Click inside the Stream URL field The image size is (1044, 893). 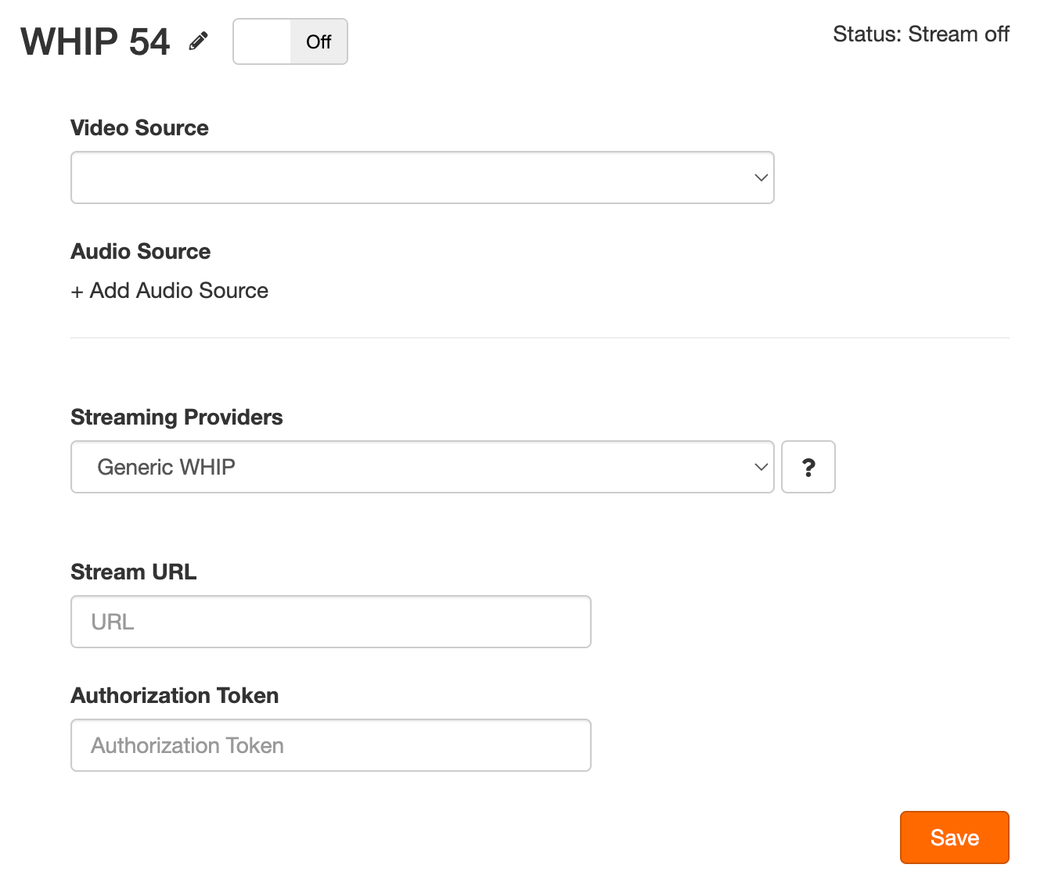(330, 622)
